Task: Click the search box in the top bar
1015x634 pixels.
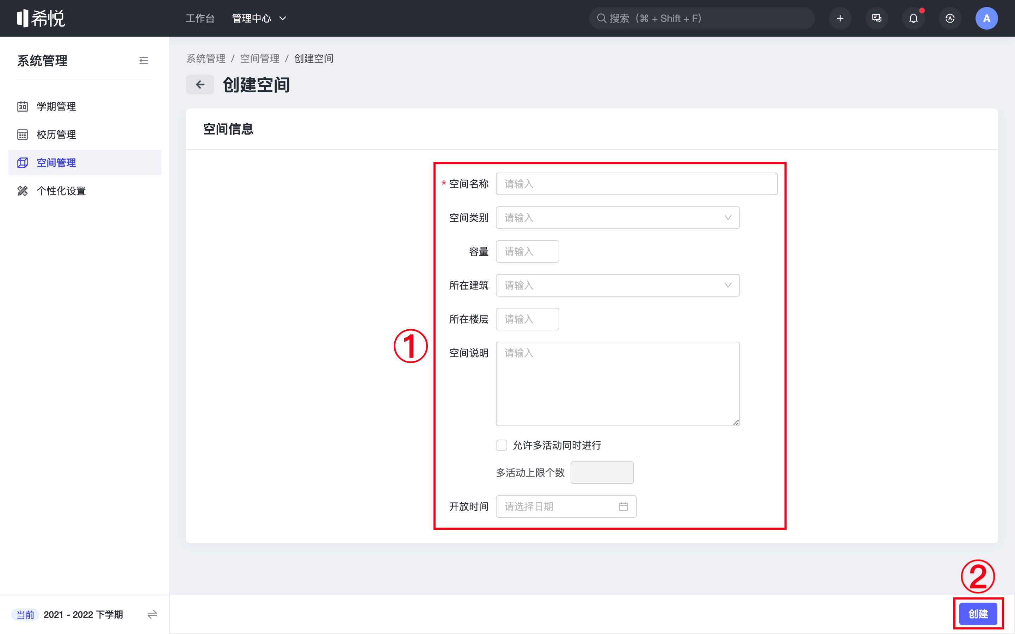Action: tap(702, 18)
